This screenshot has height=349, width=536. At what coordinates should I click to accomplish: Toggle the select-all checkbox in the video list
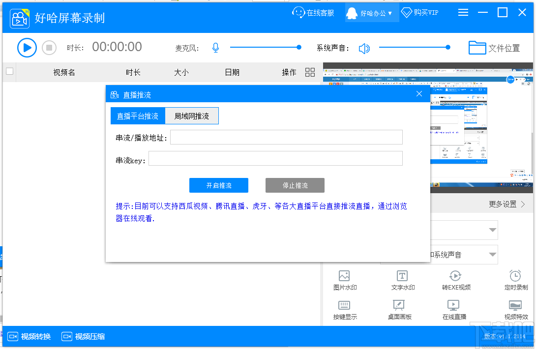click(x=9, y=71)
